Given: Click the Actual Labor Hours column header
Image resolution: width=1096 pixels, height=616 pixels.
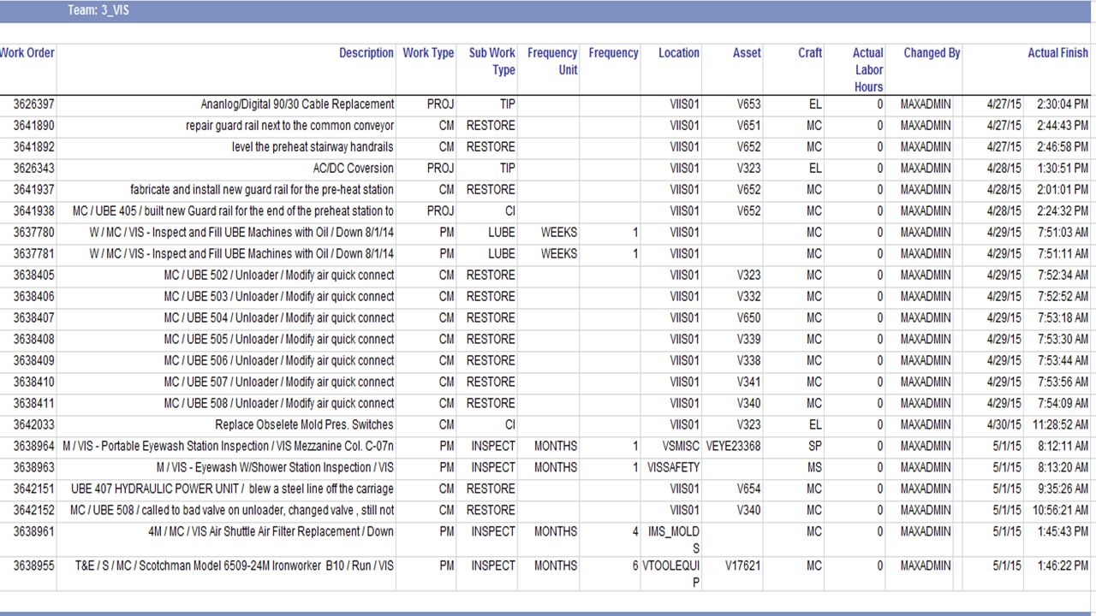Looking at the screenshot, I should click(868, 70).
